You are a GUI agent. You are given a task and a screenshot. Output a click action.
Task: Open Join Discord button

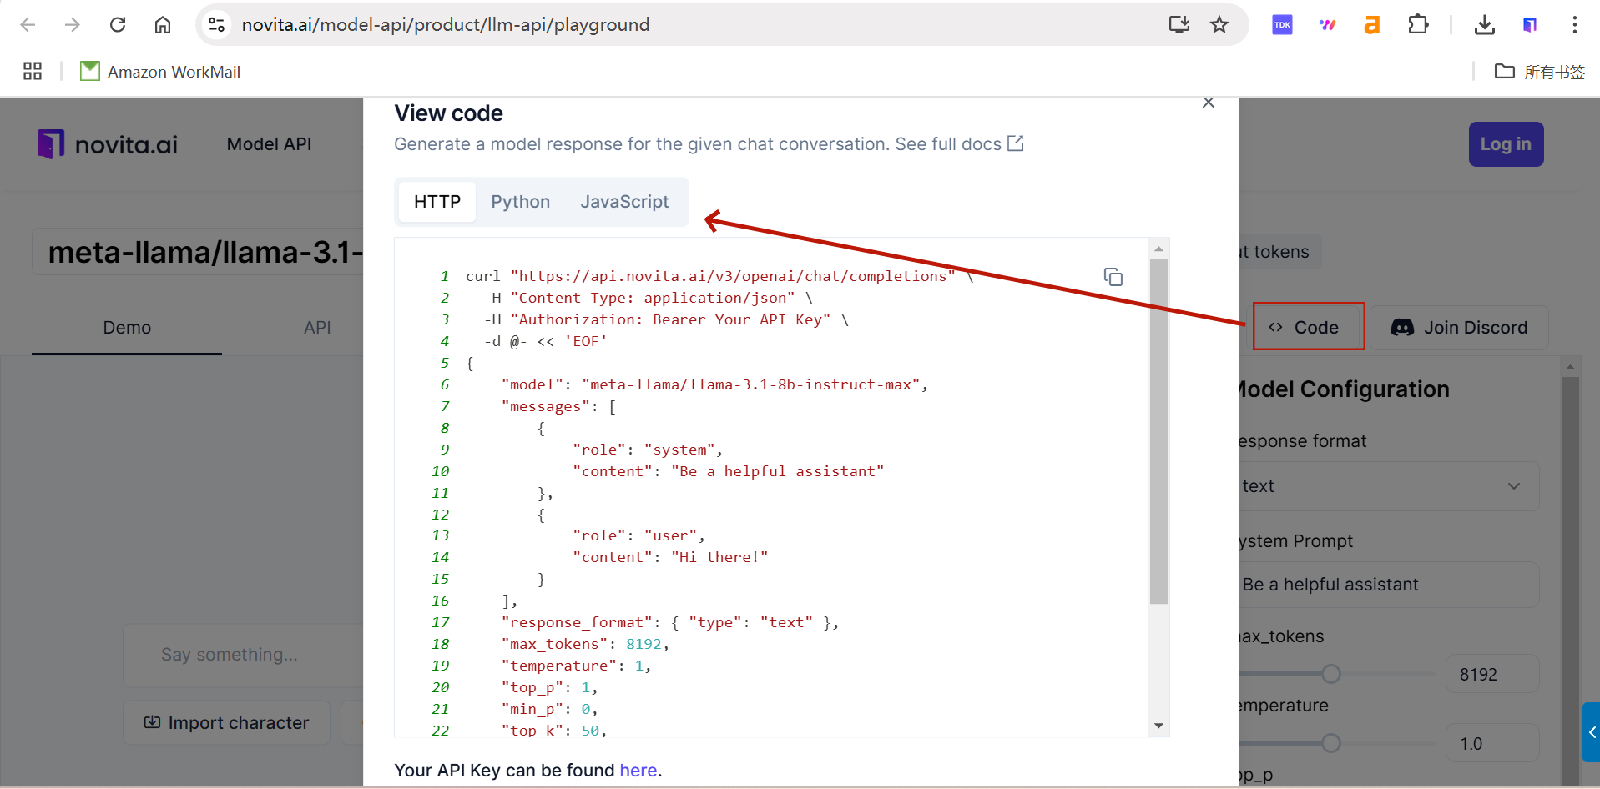tap(1460, 328)
